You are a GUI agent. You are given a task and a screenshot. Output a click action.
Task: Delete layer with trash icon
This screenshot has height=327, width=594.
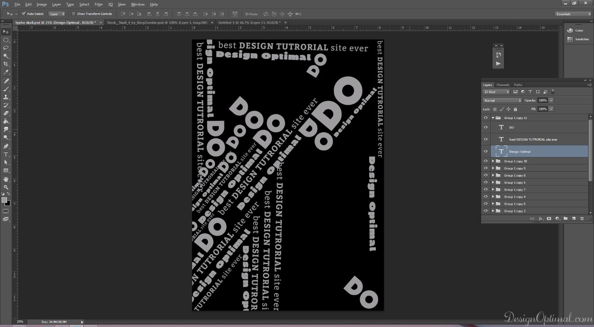click(x=582, y=218)
